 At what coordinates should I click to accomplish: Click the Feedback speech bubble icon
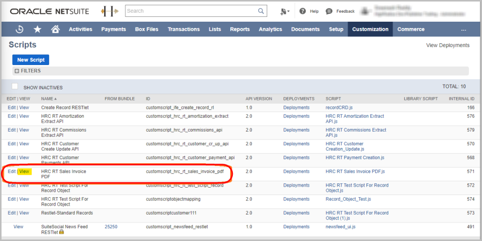329,11
